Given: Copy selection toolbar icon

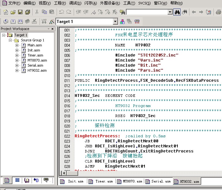Looking at the screenshot, I should (44, 12).
